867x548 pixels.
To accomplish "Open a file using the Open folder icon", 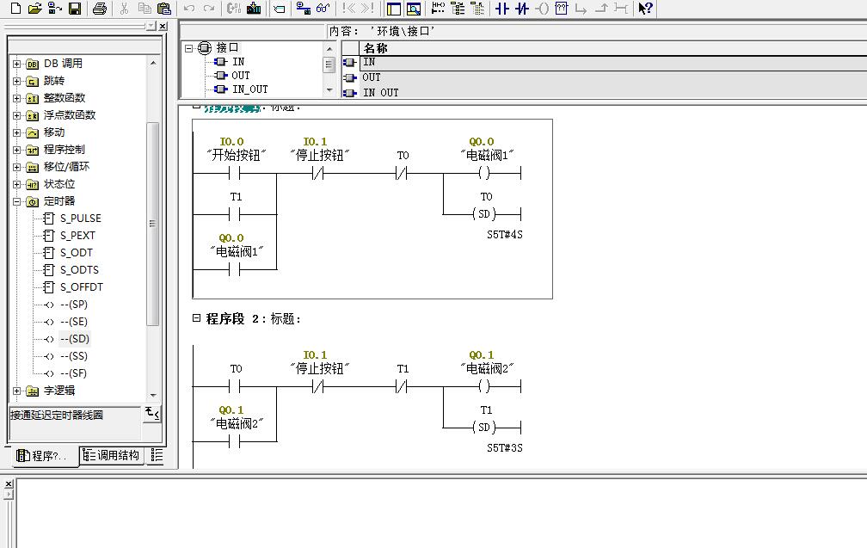I will point(34,9).
